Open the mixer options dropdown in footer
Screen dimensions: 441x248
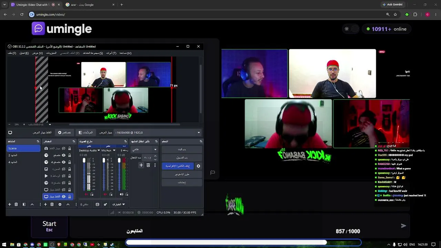(x=118, y=205)
